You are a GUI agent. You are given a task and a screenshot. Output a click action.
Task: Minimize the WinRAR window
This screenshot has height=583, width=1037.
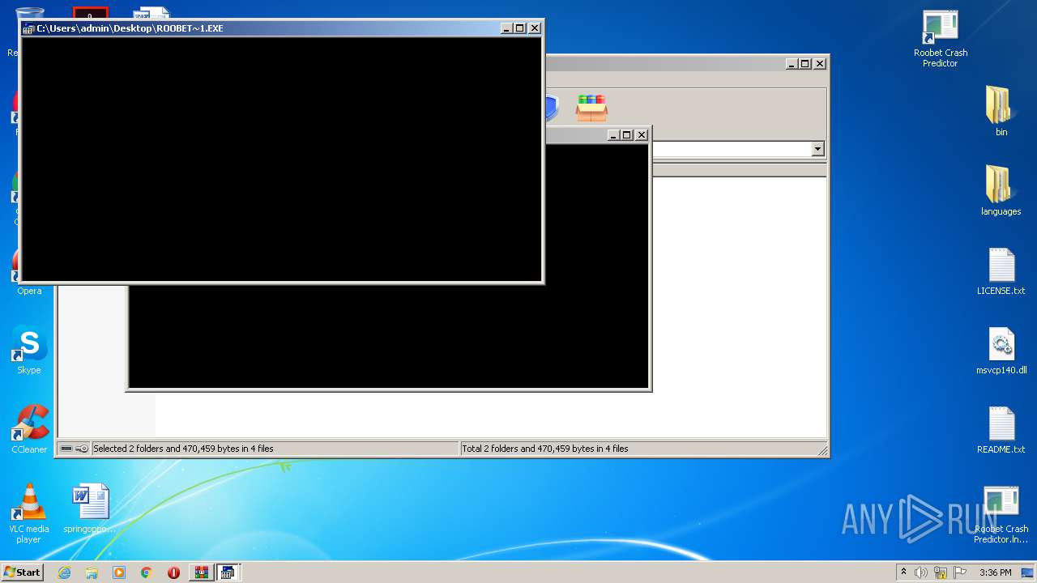[x=792, y=64]
